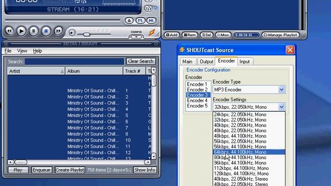Viewport: 331px width, 186px height.
Task: Toggle the media library with the ML button
Action: [151, 21]
